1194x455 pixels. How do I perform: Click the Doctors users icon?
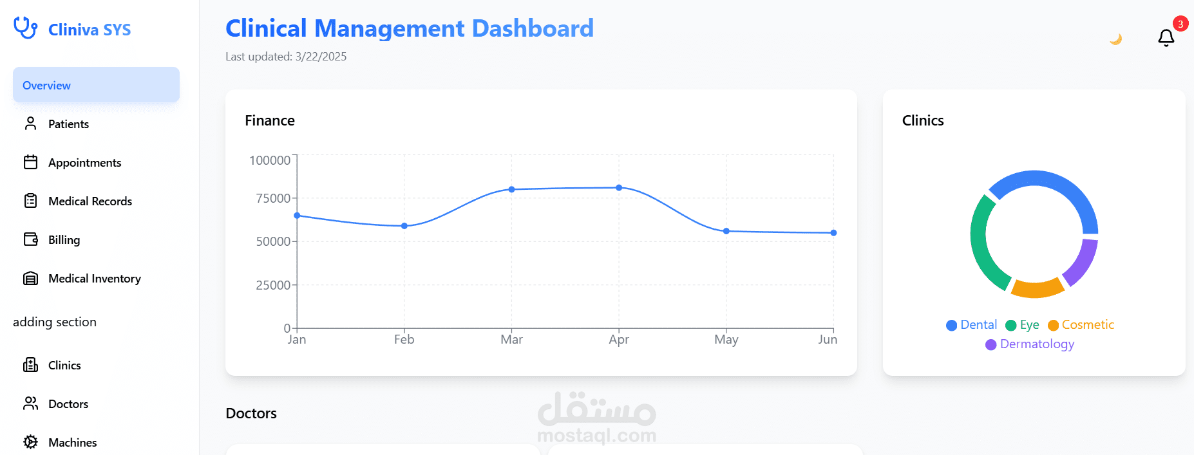(30, 404)
